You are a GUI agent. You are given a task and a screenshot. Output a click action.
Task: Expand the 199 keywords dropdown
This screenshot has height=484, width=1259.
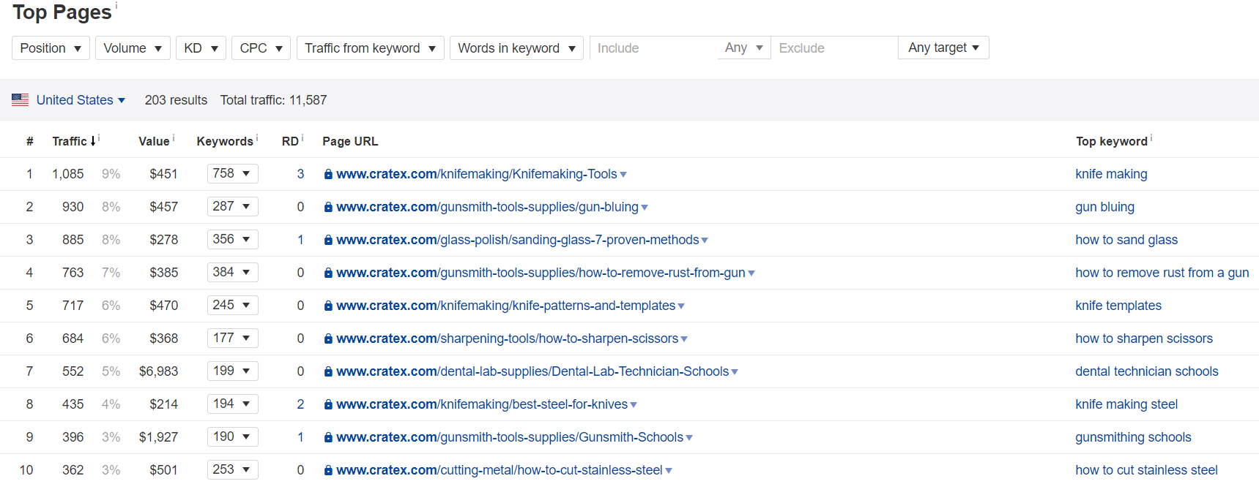(232, 371)
